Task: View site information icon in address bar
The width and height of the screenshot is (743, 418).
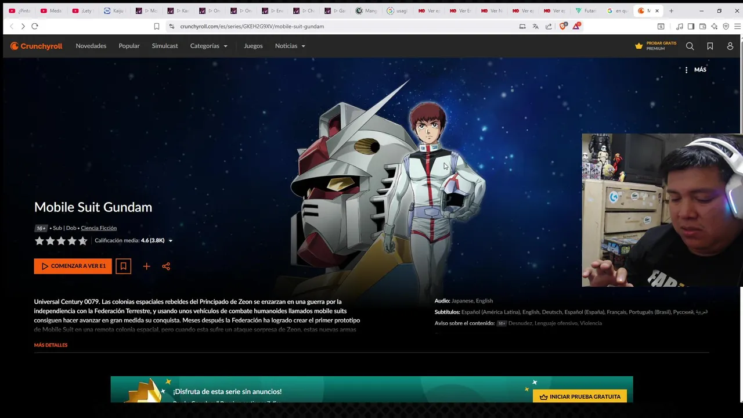Action: [171, 26]
